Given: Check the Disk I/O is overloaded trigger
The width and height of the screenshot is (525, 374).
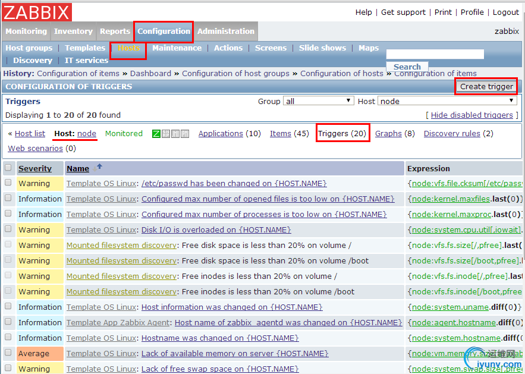Looking at the screenshot, I should pos(8,229).
